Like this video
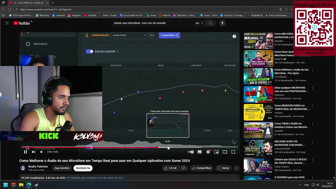 [170, 168]
